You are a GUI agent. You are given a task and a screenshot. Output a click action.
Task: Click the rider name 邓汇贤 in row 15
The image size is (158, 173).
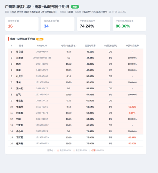coord(19,137)
